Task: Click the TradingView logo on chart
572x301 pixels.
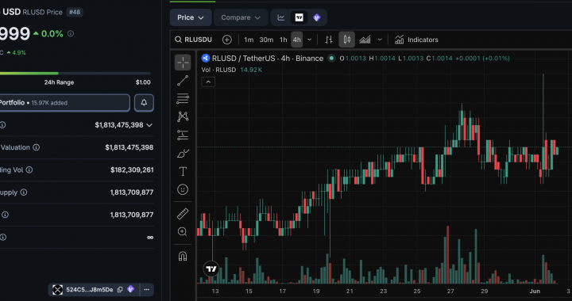Action: 211,269
